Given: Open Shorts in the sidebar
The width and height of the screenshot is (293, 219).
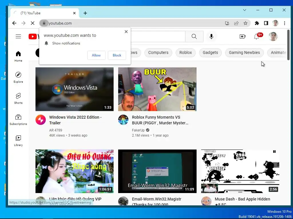Looking at the screenshot, I should [x=18, y=98].
